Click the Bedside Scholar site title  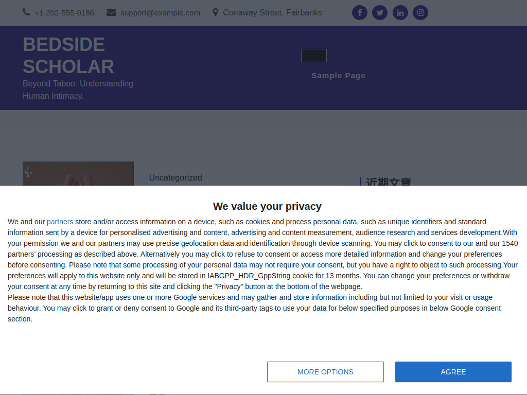pos(68,56)
